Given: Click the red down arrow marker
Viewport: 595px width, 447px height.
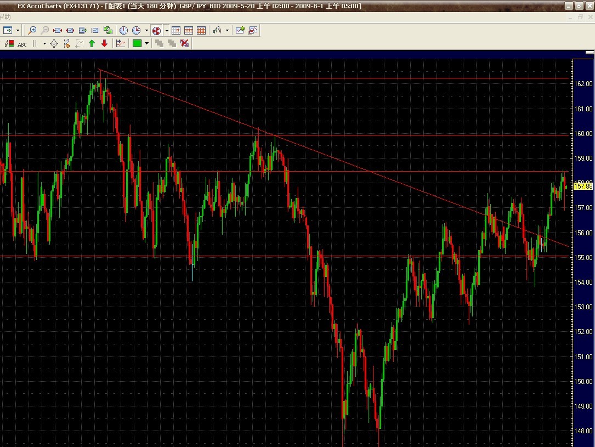Looking at the screenshot, I should 104,44.
